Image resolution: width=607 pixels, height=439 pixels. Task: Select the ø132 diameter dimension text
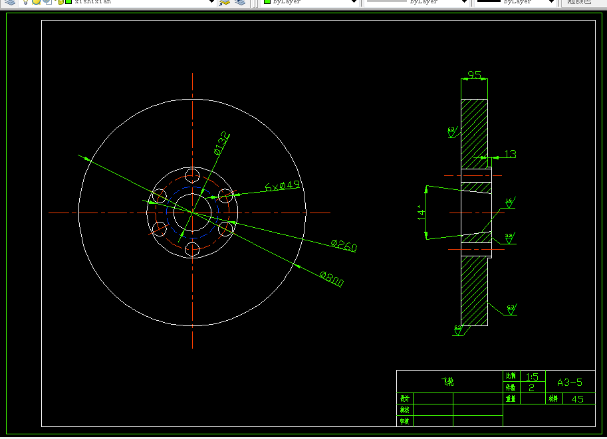pos(221,143)
